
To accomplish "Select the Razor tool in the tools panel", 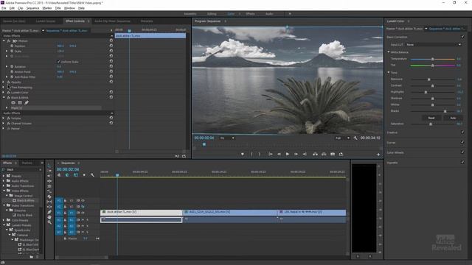I will point(49,197).
